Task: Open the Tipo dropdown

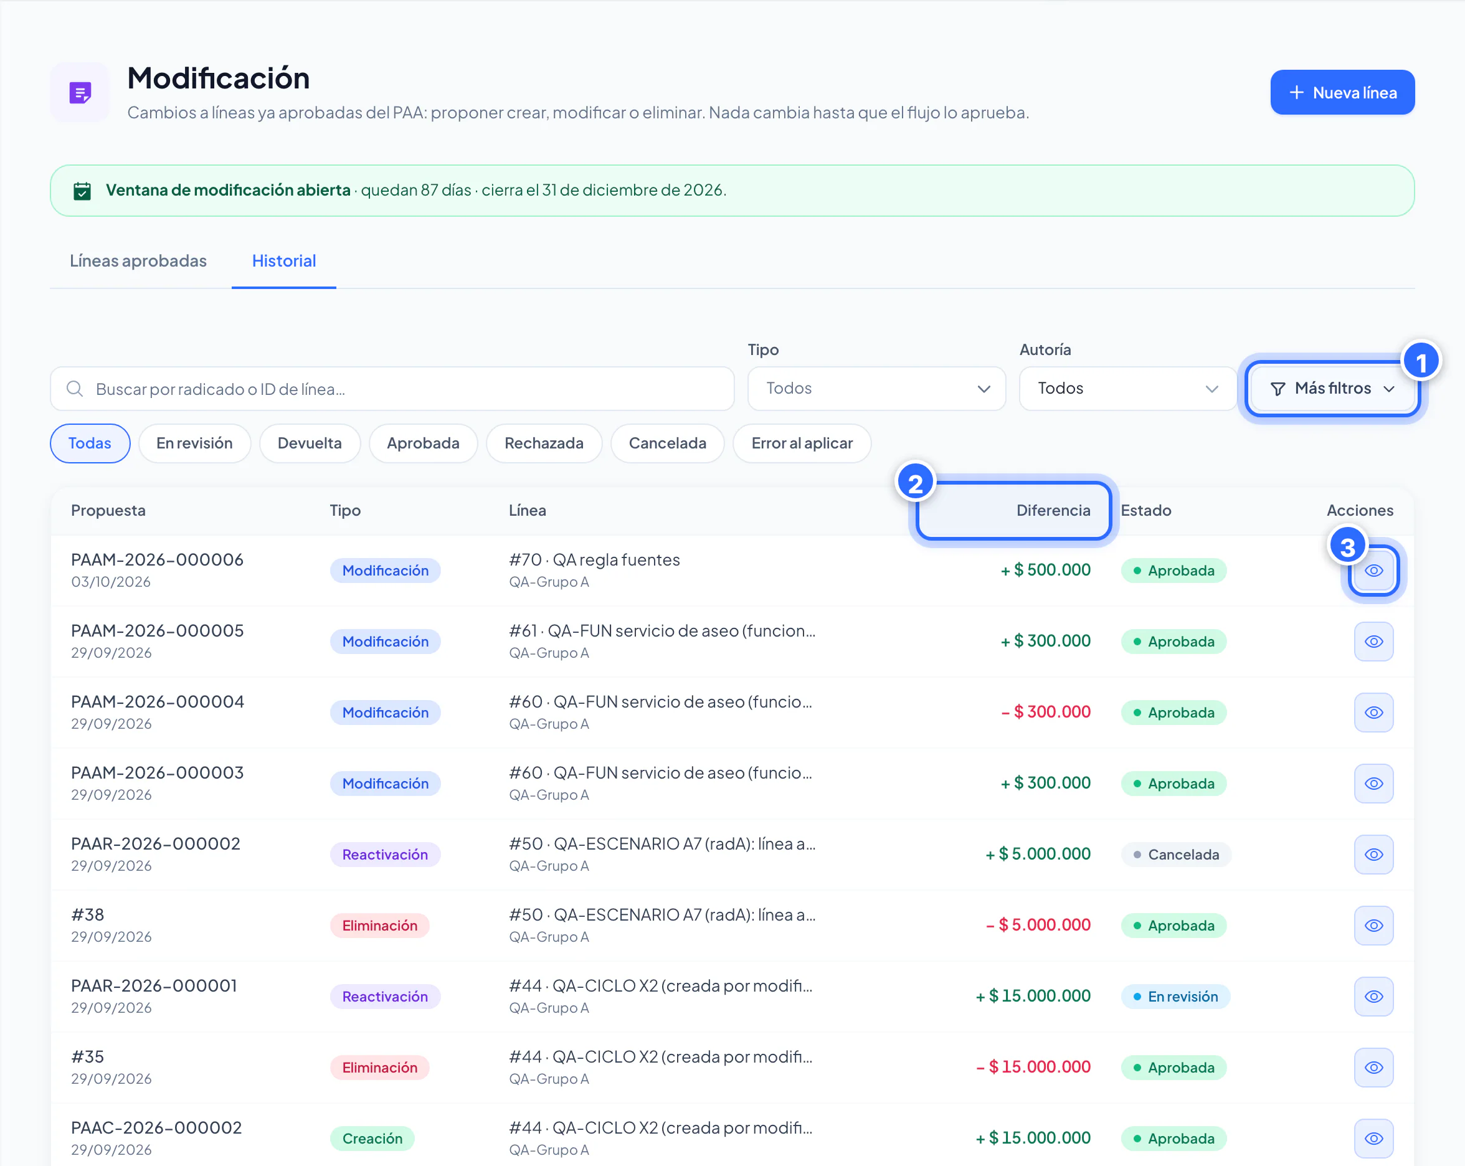Action: (876, 389)
